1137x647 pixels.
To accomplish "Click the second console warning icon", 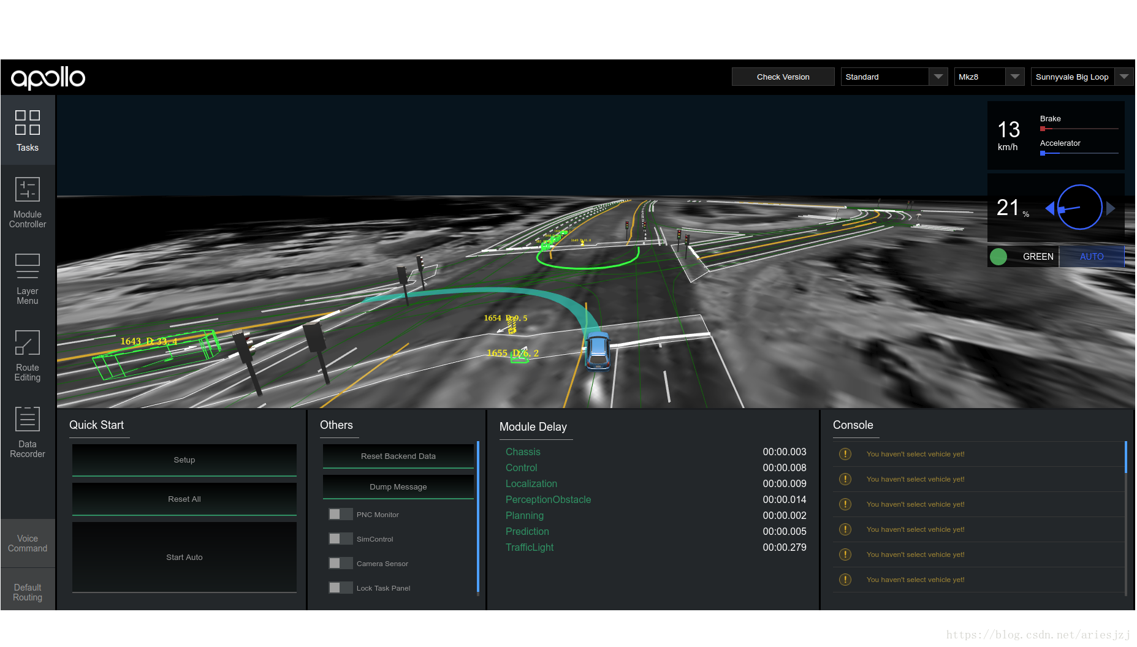I will point(845,479).
